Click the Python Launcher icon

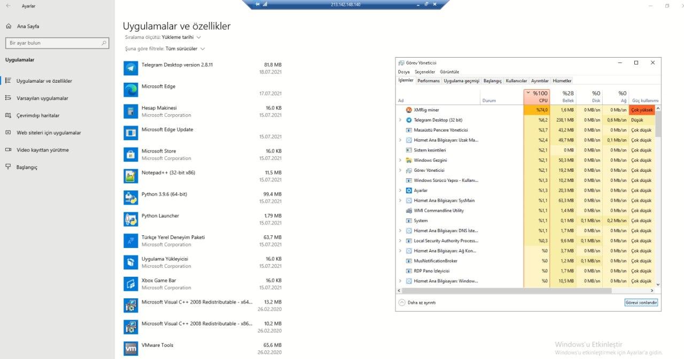click(x=131, y=219)
